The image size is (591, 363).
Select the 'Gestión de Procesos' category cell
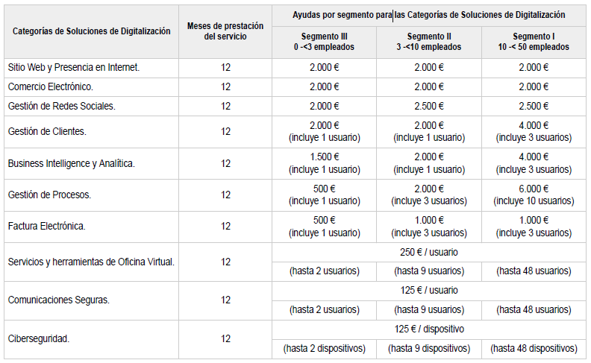pos(91,195)
